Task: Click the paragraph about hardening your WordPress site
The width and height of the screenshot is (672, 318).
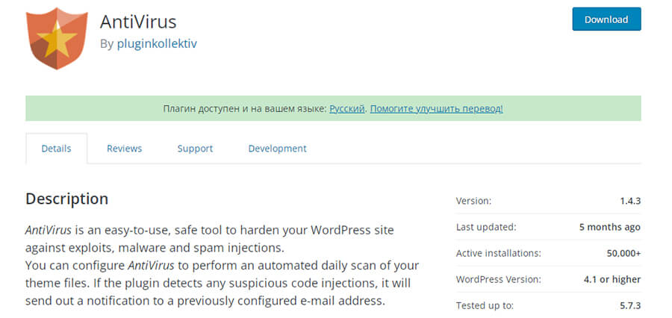Action: click(209, 238)
